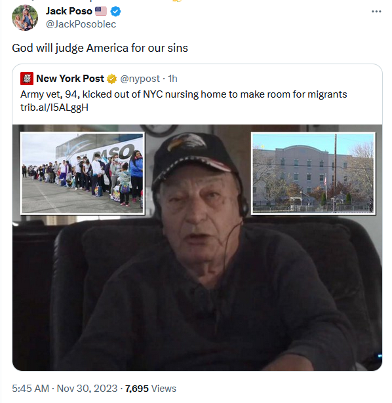Click the New York Post logo avatar
This screenshot has width=392, height=403.
(27, 79)
